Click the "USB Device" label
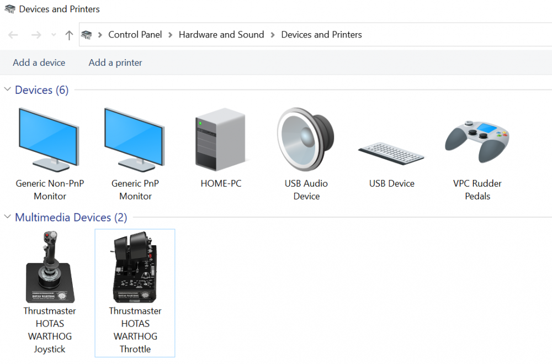Screen dimensions: 552x364 (x=392, y=183)
